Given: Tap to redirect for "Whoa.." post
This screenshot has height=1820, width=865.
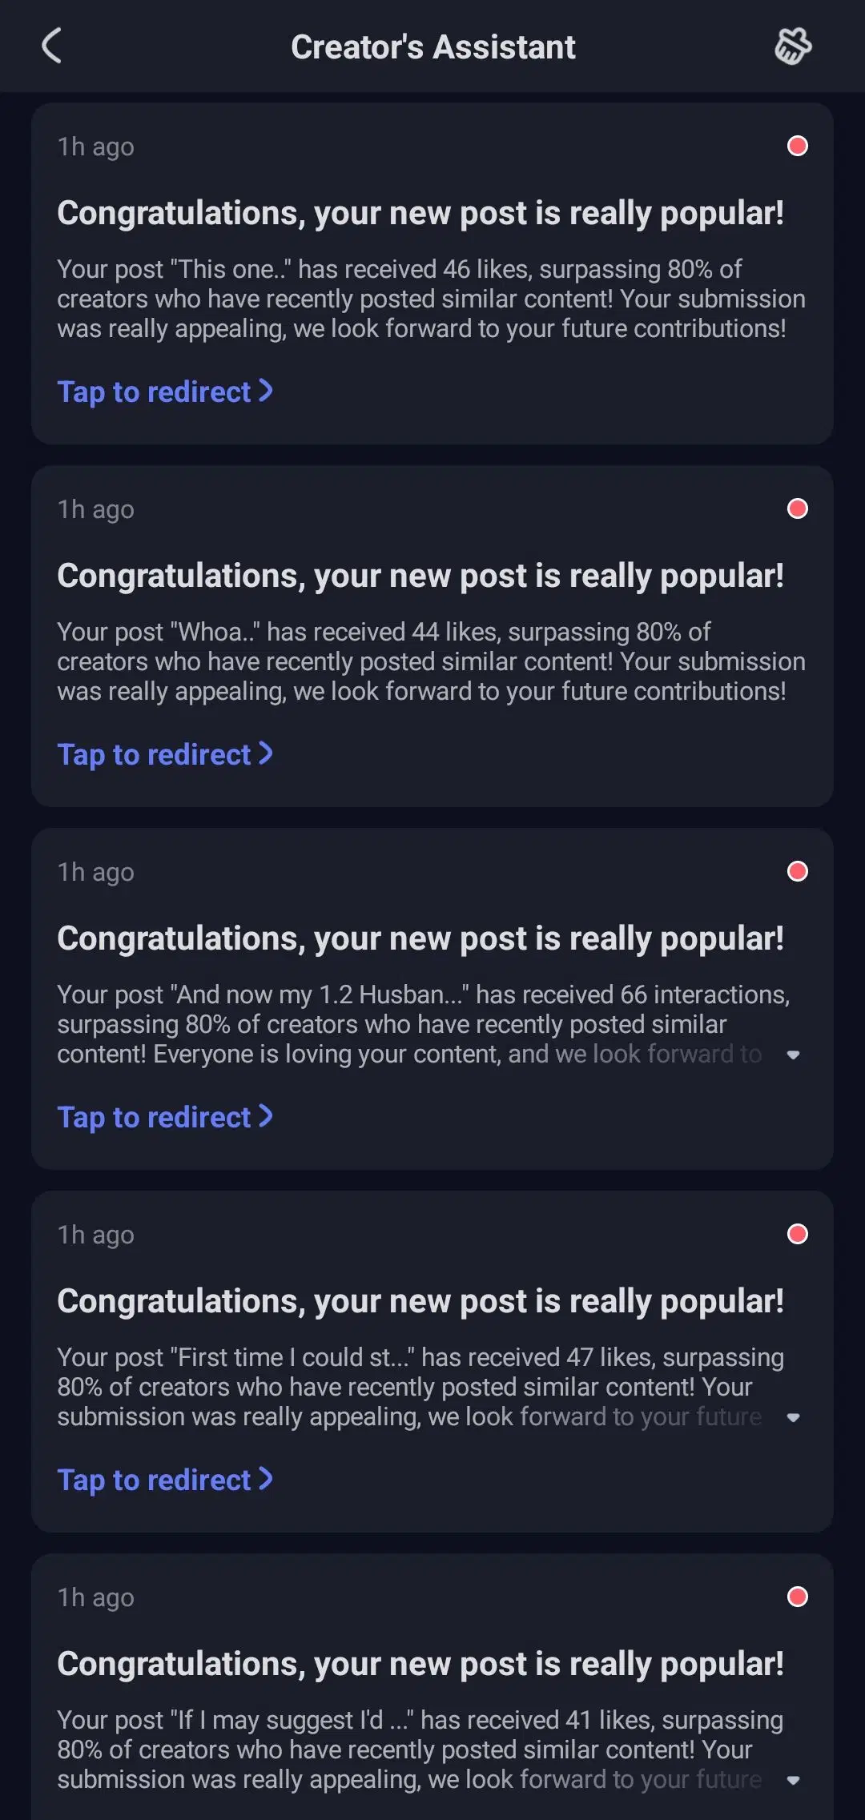Looking at the screenshot, I should click(x=165, y=754).
